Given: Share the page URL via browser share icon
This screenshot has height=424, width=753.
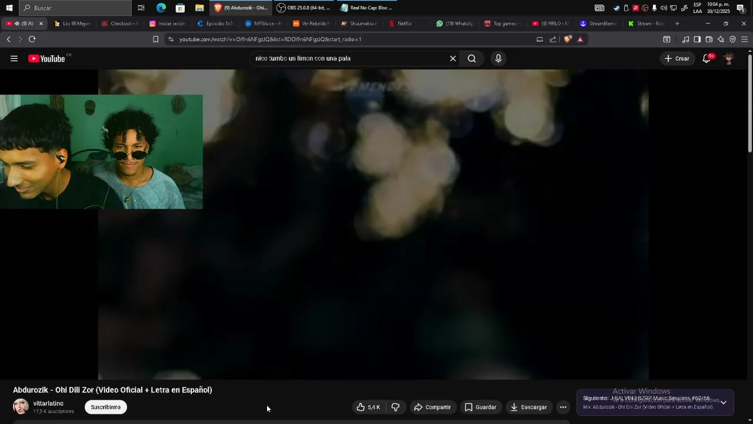Looking at the screenshot, I should 553,39.
